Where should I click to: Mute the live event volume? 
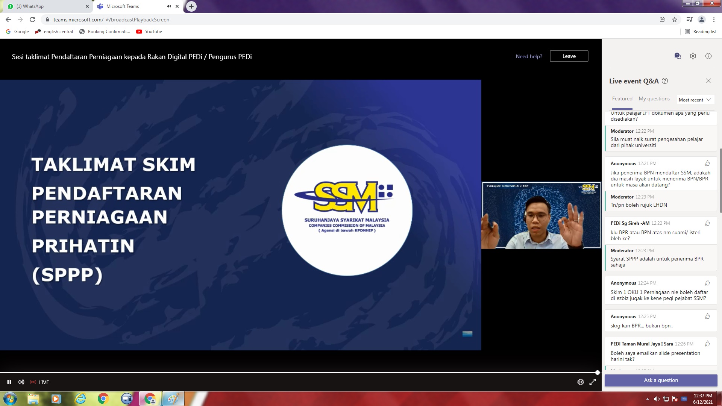coord(21,382)
